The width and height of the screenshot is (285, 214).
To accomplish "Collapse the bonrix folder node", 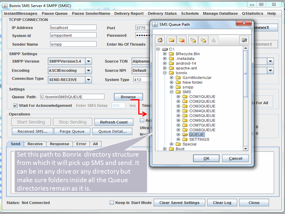I will pyautogui.click(x=165, y=73).
